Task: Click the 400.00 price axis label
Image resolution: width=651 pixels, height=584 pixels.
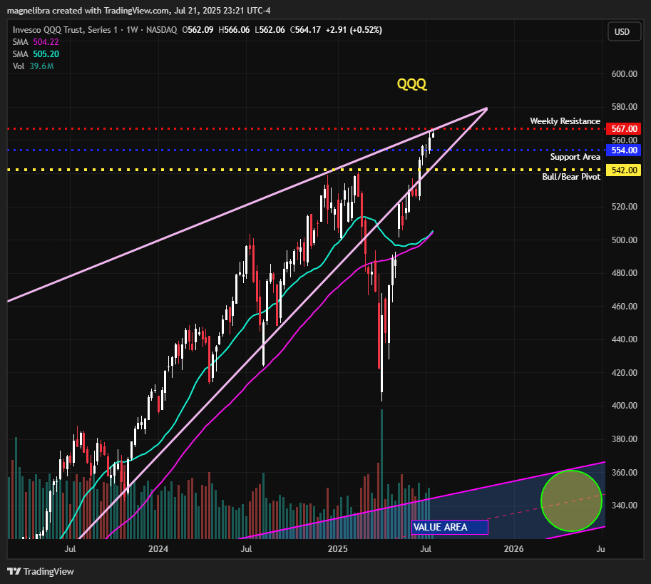Action: [x=625, y=406]
